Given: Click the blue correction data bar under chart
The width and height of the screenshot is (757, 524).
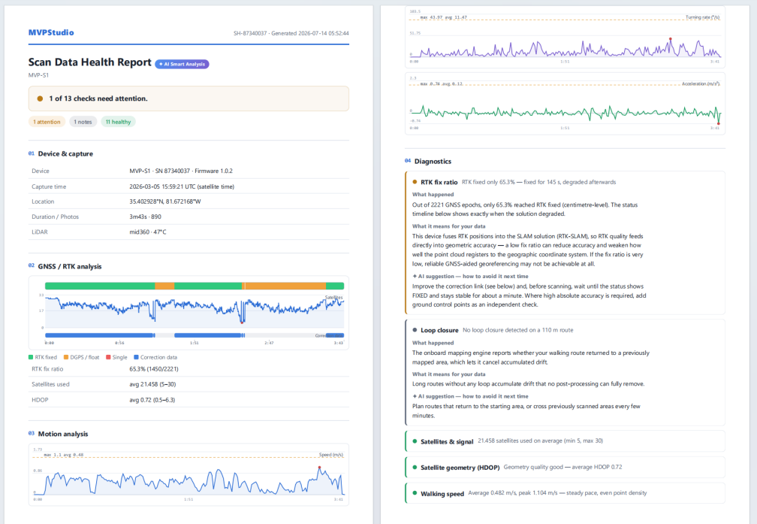Looking at the screenshot, I should (194, 335).
